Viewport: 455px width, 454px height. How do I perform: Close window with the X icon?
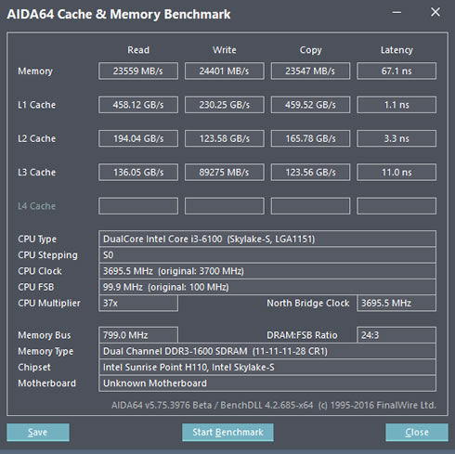[435, 12]
